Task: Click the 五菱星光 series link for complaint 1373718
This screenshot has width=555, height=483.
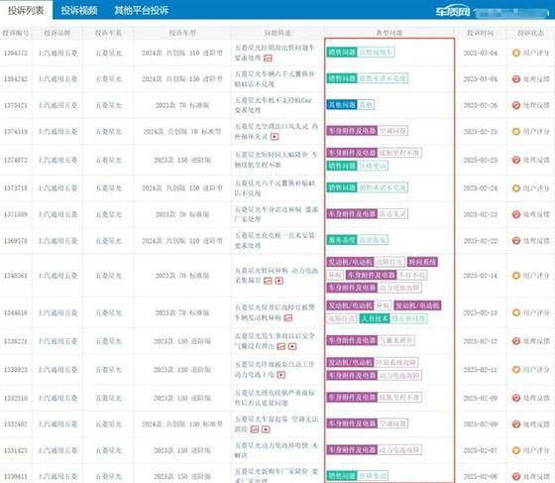Action: pyautogui.click(x=109, y=188)
